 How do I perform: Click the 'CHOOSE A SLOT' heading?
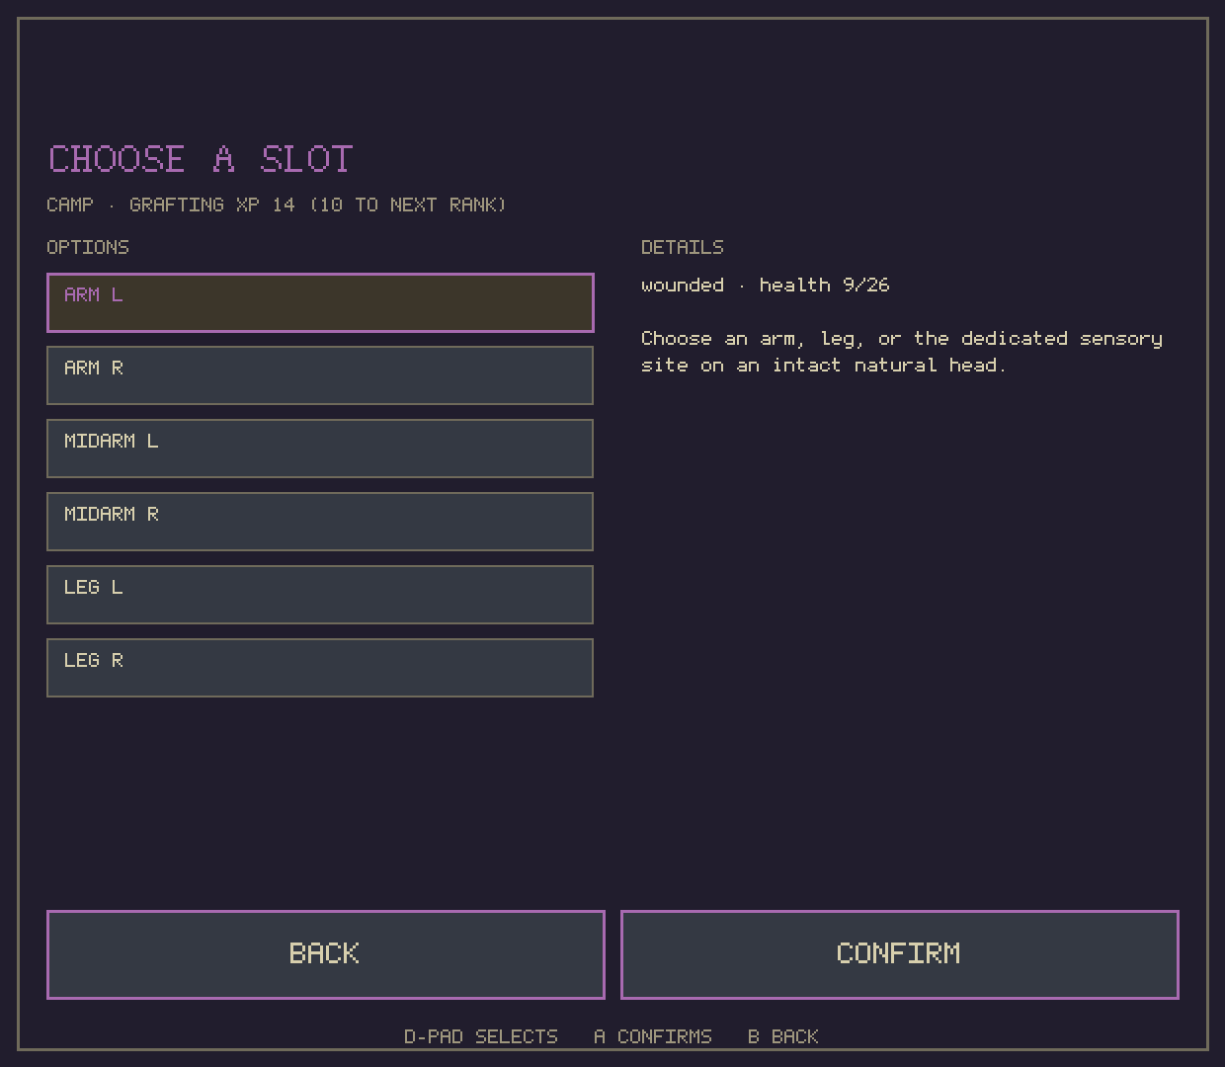[201, 159]
